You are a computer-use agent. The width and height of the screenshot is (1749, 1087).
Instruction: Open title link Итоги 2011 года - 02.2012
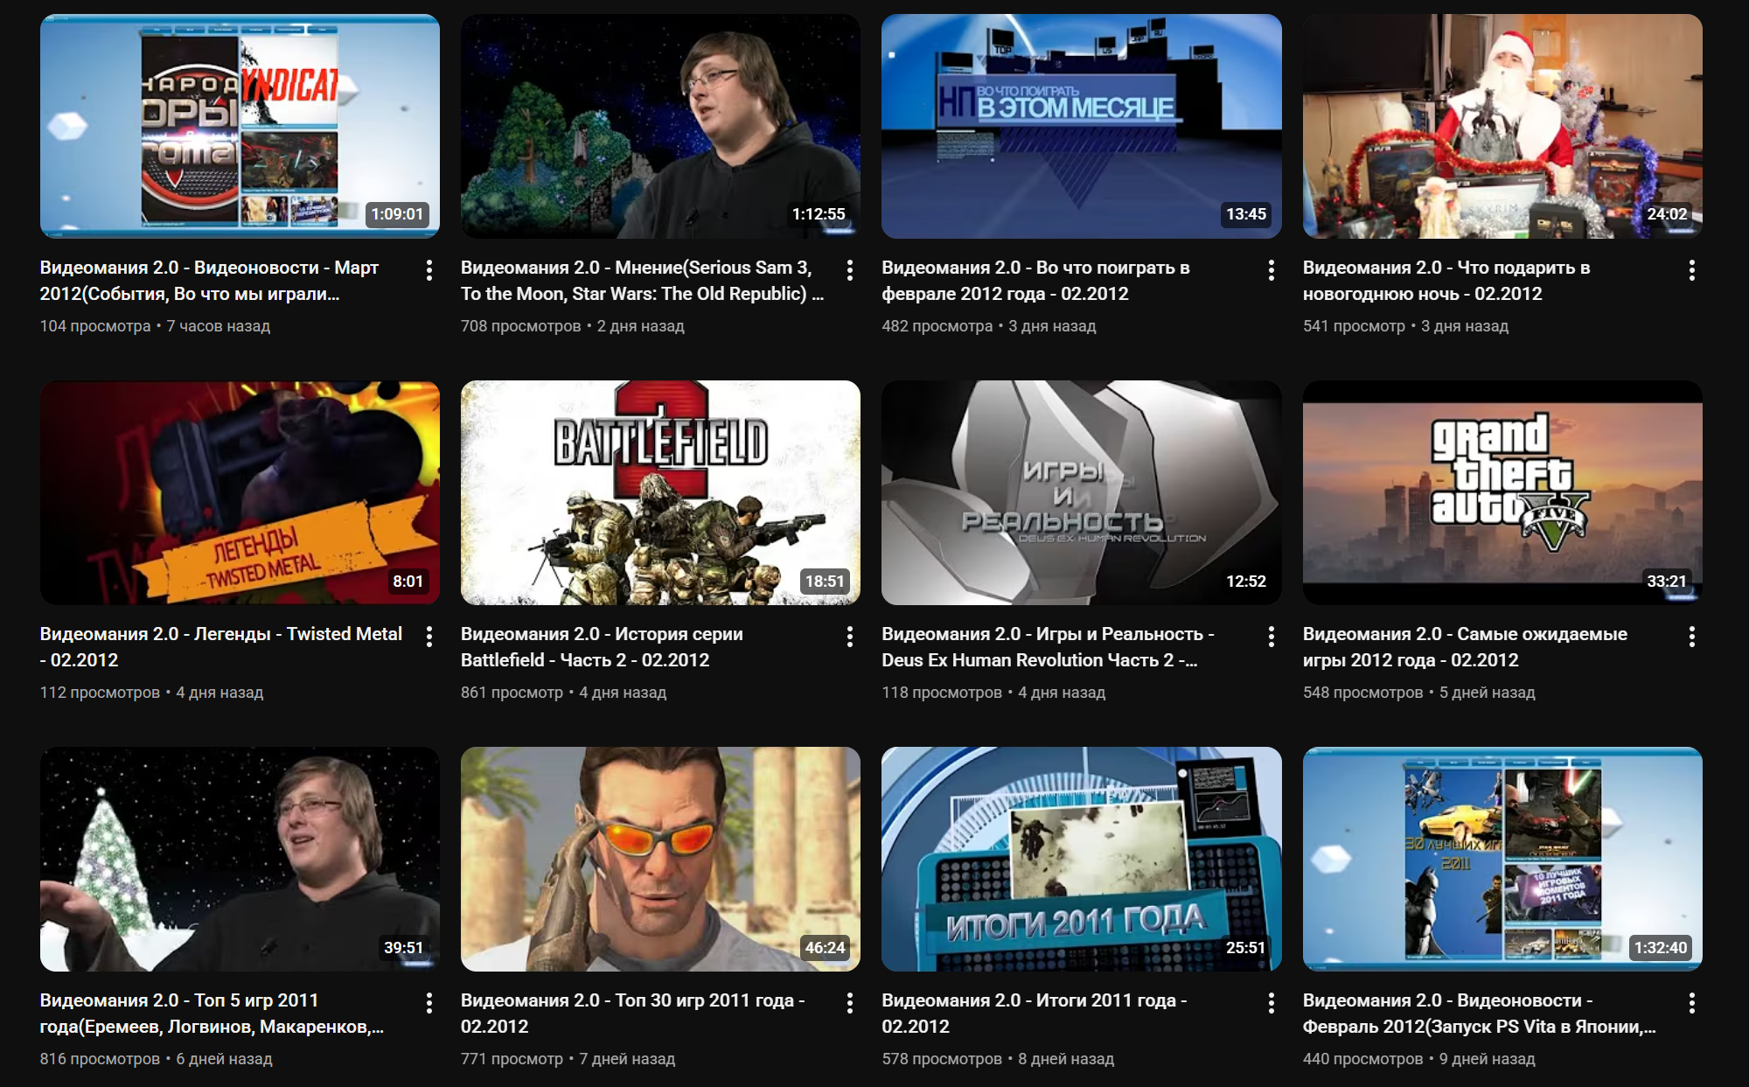coord(1033,1013)
